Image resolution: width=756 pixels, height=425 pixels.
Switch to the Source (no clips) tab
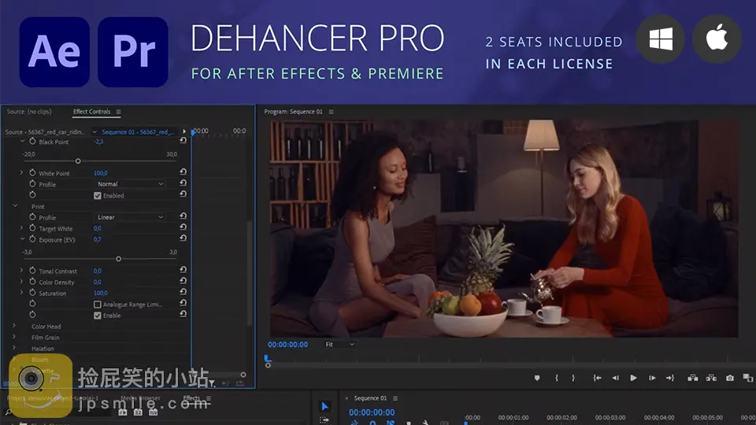29,112
